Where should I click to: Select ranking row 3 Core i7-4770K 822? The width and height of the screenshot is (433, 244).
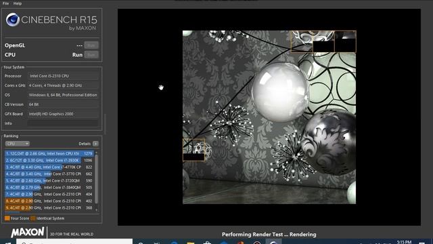pos(49,167)
